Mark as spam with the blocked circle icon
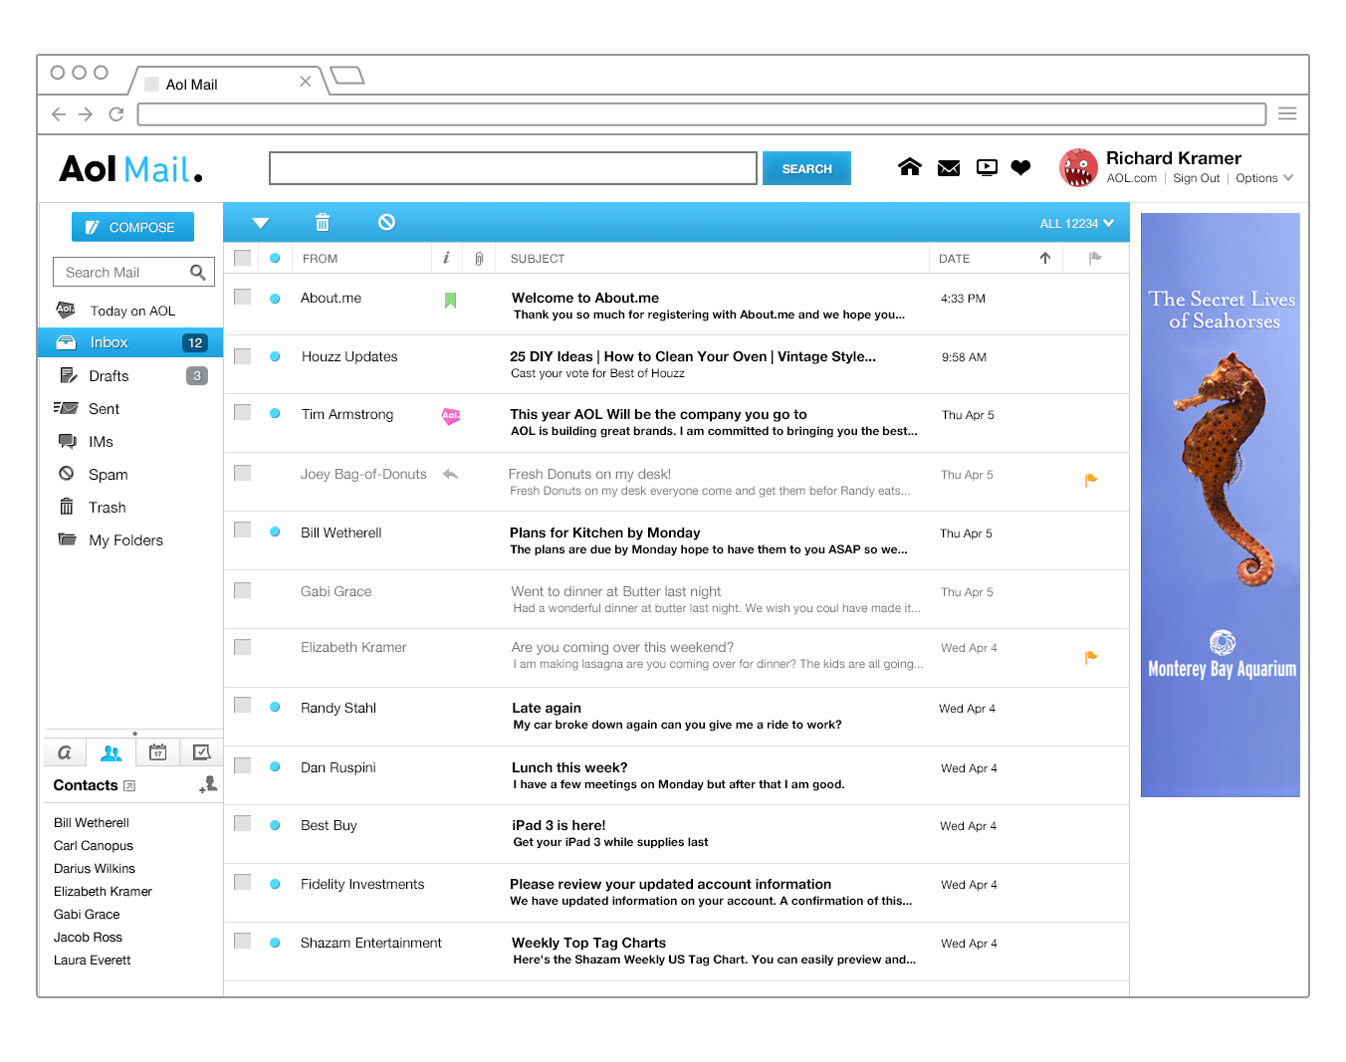This screenshot has width=1346, height=1062. click(x=387, y=222)
